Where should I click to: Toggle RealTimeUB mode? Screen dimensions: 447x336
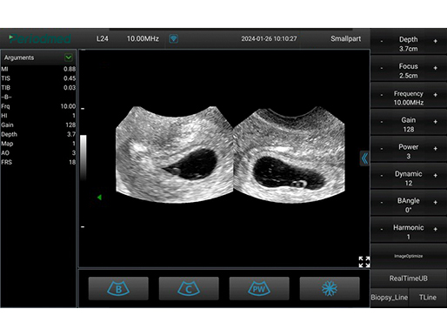[409, 279]
